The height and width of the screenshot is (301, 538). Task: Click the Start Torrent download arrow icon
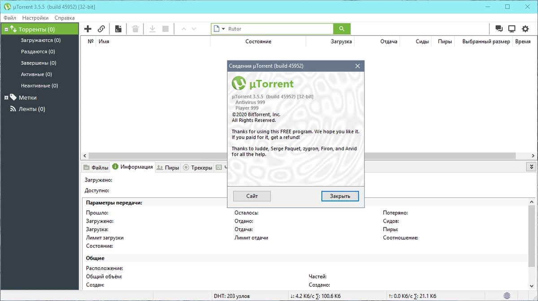point(152,29)
